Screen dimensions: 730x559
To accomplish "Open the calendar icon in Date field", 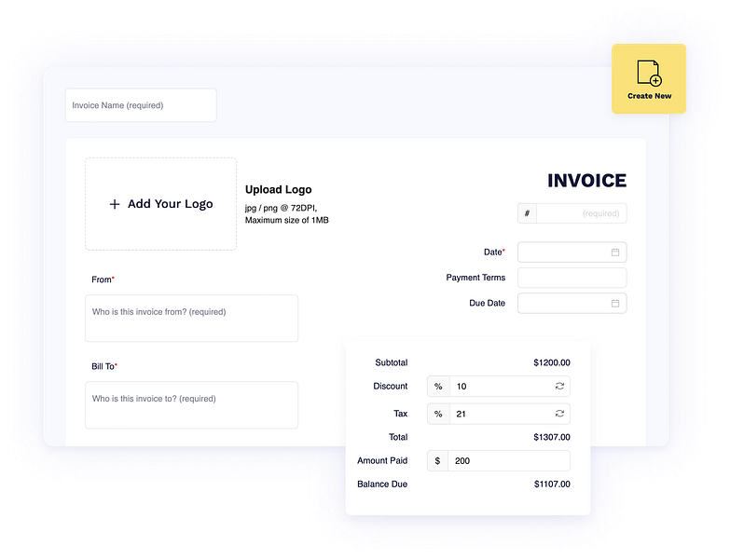I will (x=615, y=252).
